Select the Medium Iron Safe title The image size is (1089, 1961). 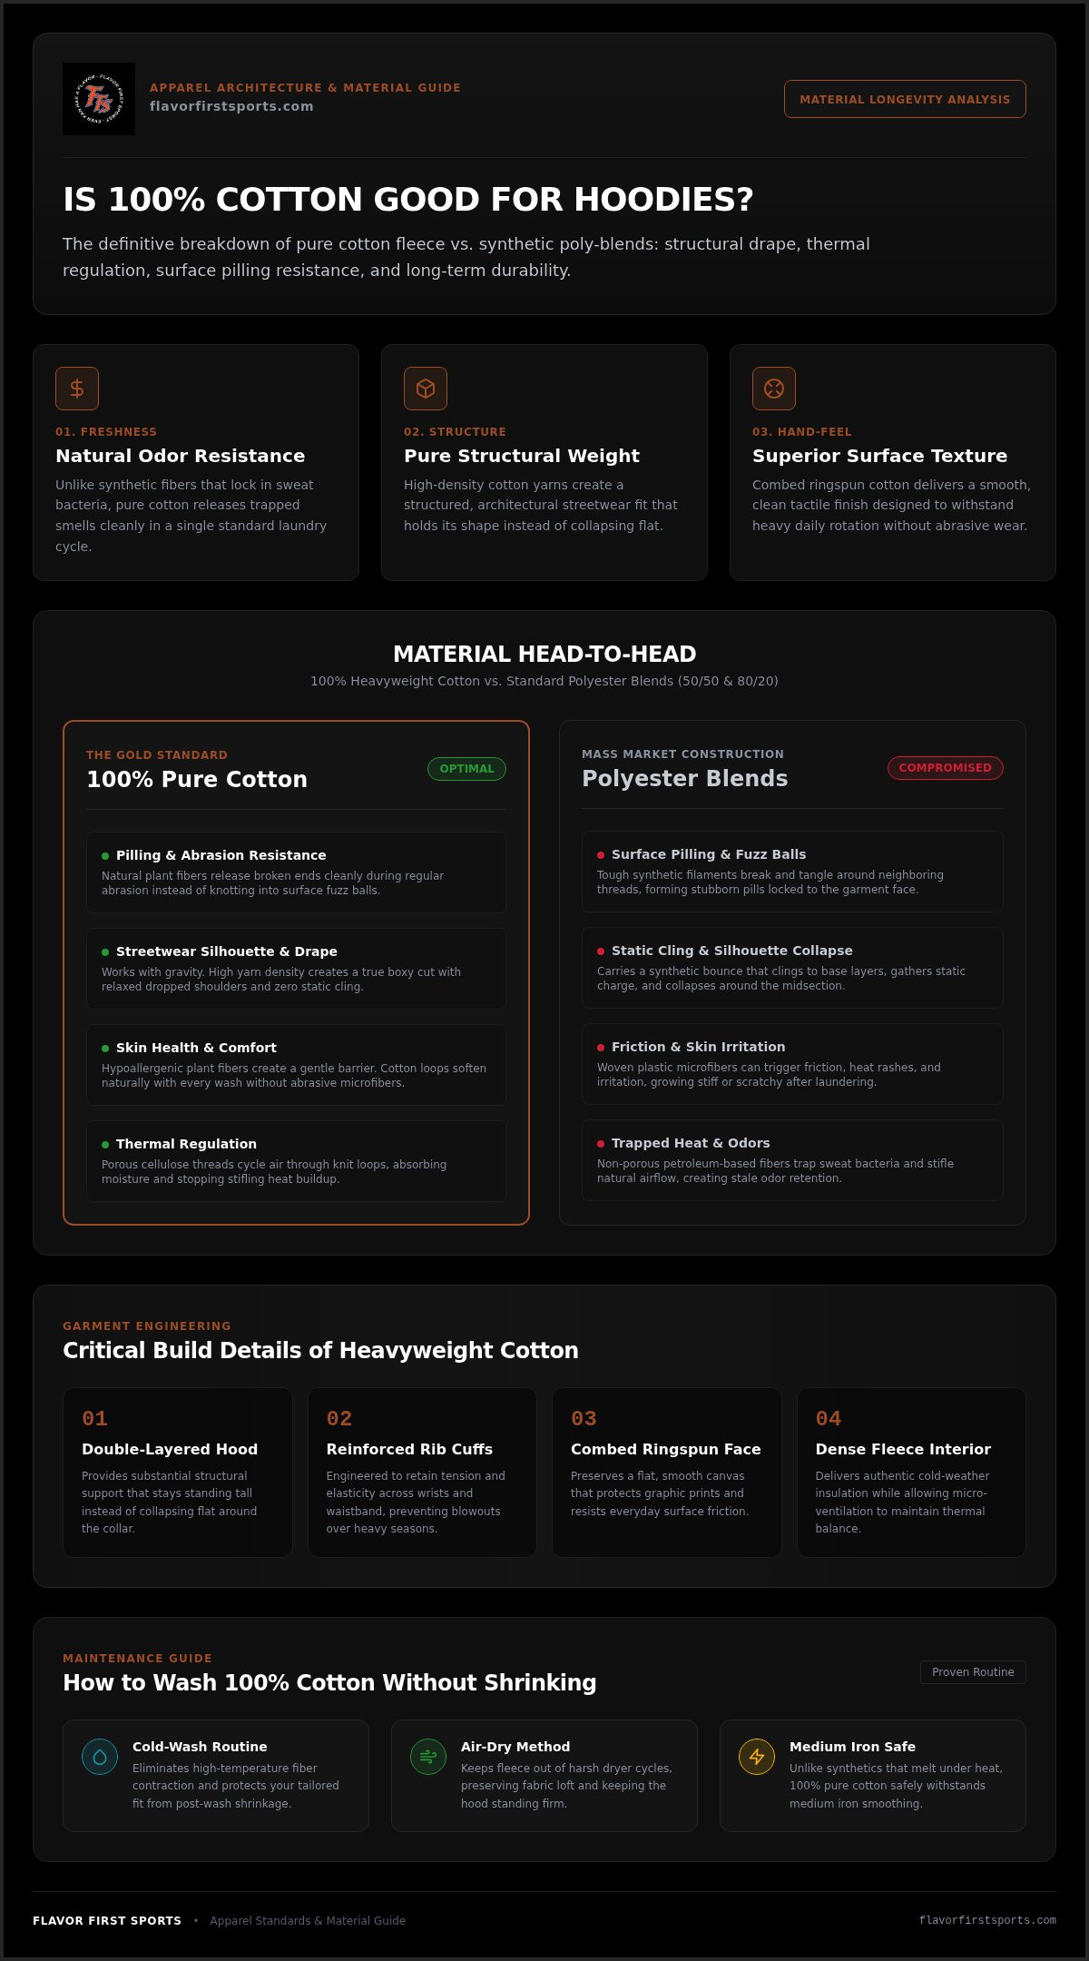click(x=852, y=1747)
